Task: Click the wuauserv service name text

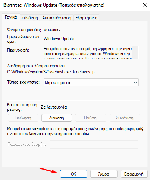Action: [x=52, y=30]
